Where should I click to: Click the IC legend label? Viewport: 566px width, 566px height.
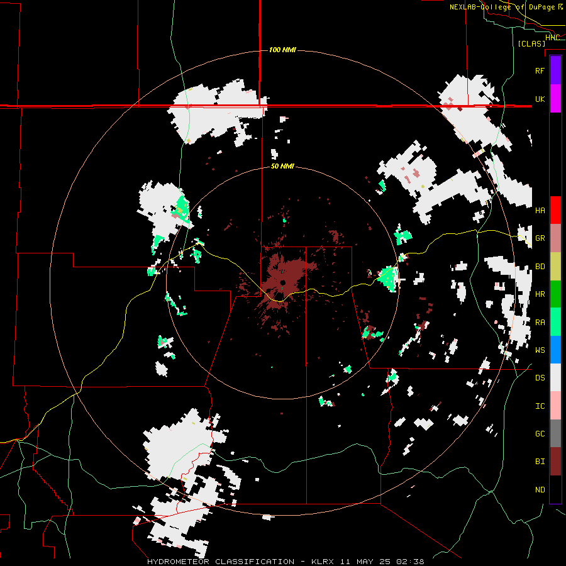click(x=540, y=406)
